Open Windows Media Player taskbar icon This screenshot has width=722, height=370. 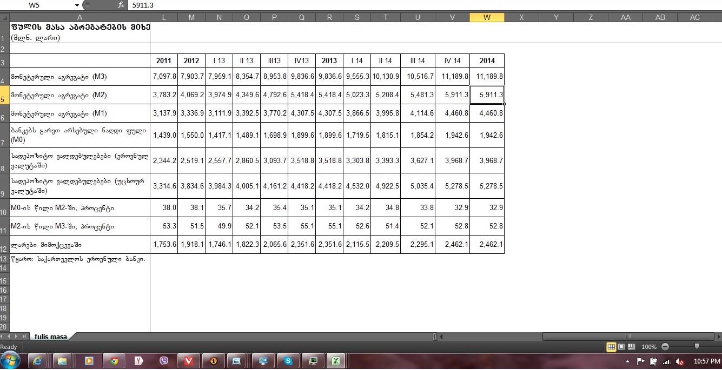tap(89, 361)
